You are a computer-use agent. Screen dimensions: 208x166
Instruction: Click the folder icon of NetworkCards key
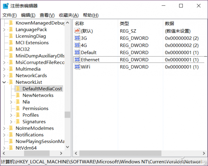11,76
